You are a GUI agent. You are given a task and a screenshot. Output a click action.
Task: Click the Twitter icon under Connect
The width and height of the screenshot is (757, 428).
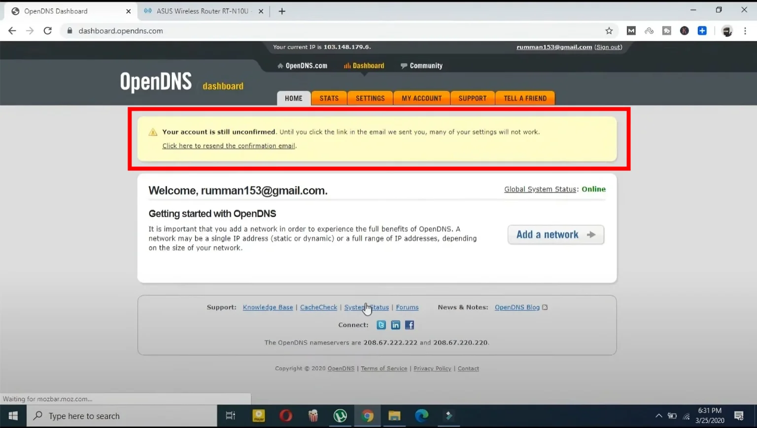pos(381,325)
